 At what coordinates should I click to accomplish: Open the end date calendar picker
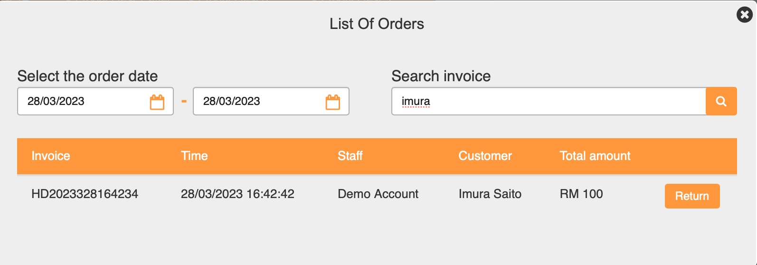click(333, 102)
